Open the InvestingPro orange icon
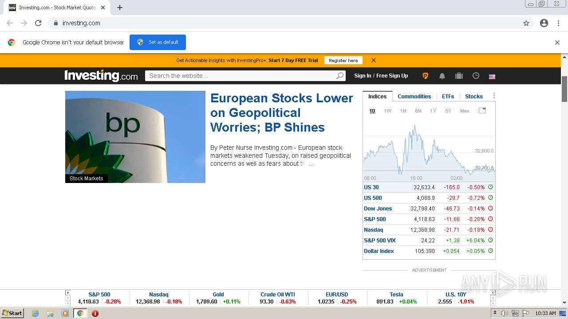The image size is (568, 319). 425,76
